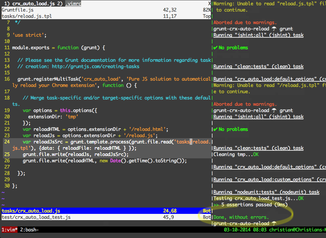Click grunt.registerMultiTask on line 16
This screenshot has width=326, height=238.
pyautogui.click(x=48, y=79)
